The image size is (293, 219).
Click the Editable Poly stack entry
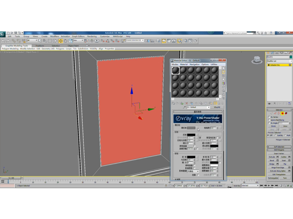click(279, 65)
